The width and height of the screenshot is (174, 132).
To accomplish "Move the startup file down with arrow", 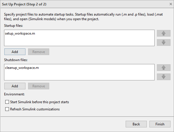I will [x=164, y=42].
